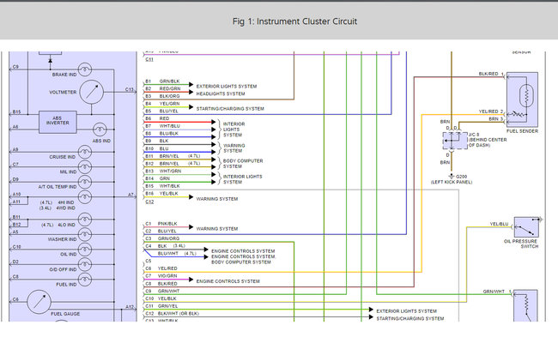Click the ABS IND lamp symbol

pos(100,129)
